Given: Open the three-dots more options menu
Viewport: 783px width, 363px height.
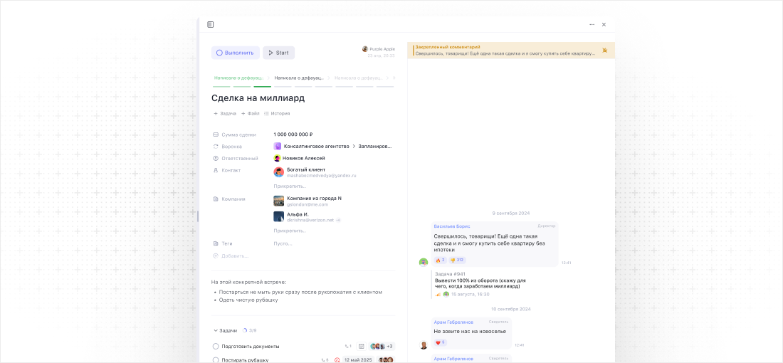Looking at the screenshot, I should coord(592,24).
